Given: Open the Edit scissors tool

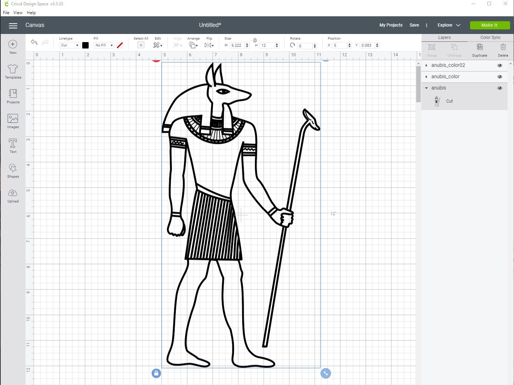Looking at the screenshot, I should pyautogui.click(x=158, y=45).
